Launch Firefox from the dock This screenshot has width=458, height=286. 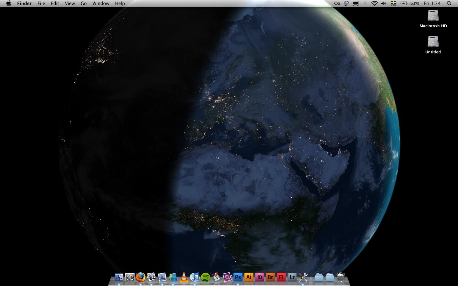(141, 277)
